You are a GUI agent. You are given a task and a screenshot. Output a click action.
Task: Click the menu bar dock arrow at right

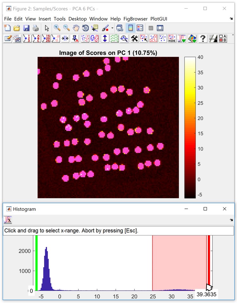[x=231, y=19]
